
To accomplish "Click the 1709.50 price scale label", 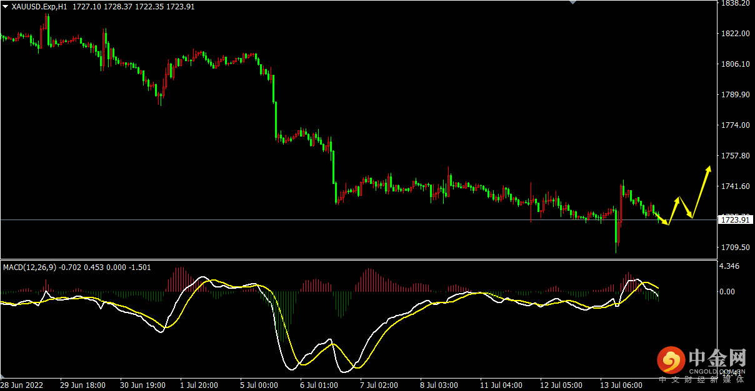I will 734,248.
